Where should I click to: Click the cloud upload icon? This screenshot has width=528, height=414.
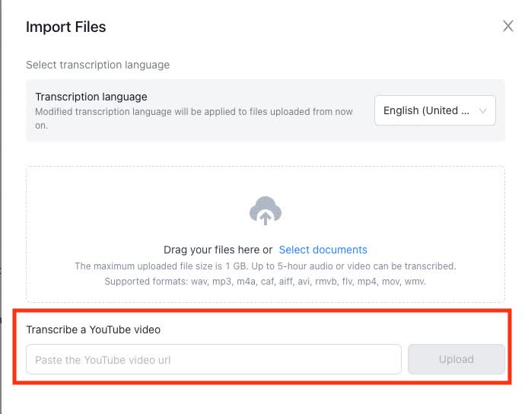pyautogui.click(x=266, y=211)
